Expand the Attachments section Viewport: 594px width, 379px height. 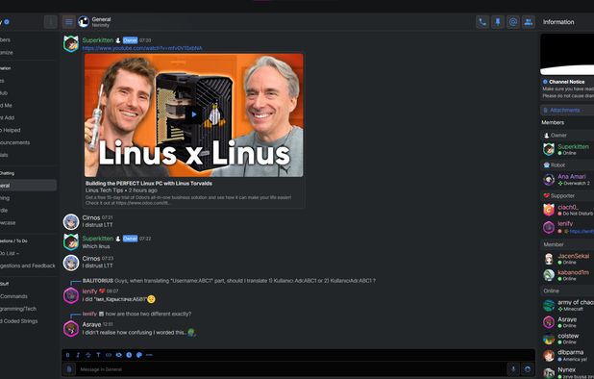tap(567, 111)
